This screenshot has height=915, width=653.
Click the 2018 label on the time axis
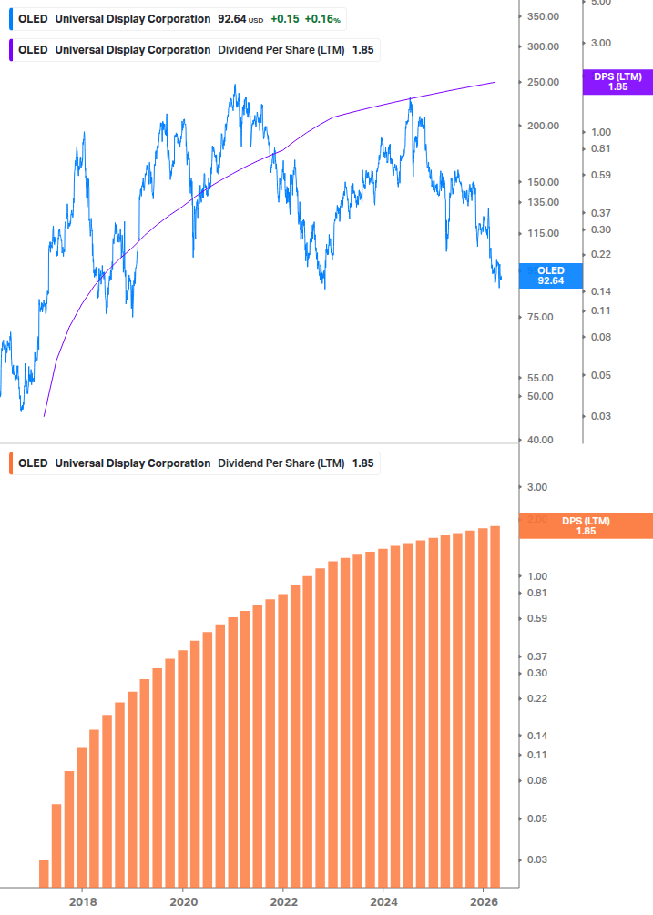coord(83,902)
